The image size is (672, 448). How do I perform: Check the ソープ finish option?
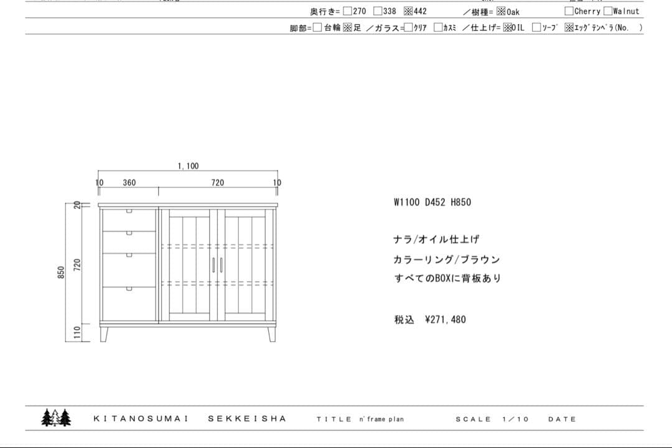click(x=535, y=28)
